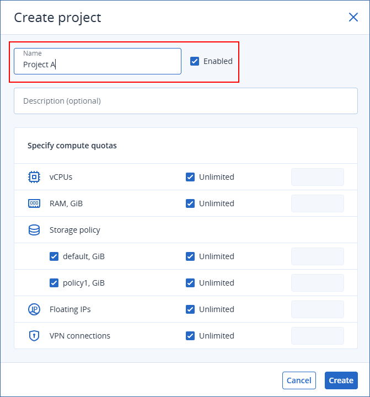Close the Create project dialog
Screen dimensions: 370x397
point(353,17)
